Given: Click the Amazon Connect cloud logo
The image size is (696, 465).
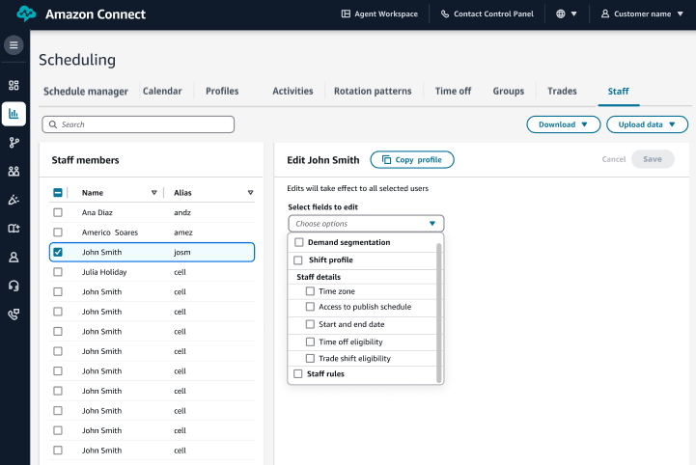Looking at the screenshot, I should click(x=26, y=14).
